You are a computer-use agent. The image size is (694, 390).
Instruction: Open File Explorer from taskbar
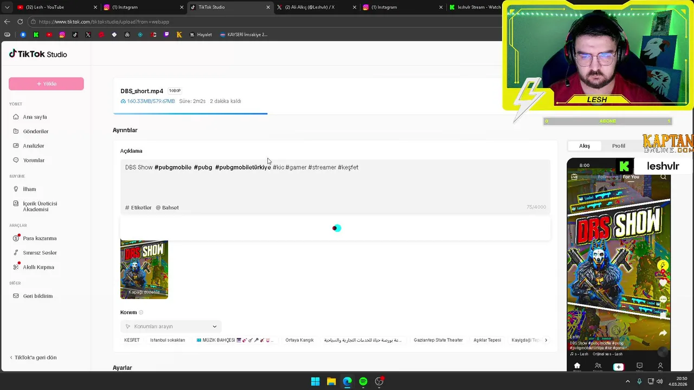[x=331, y=381]
